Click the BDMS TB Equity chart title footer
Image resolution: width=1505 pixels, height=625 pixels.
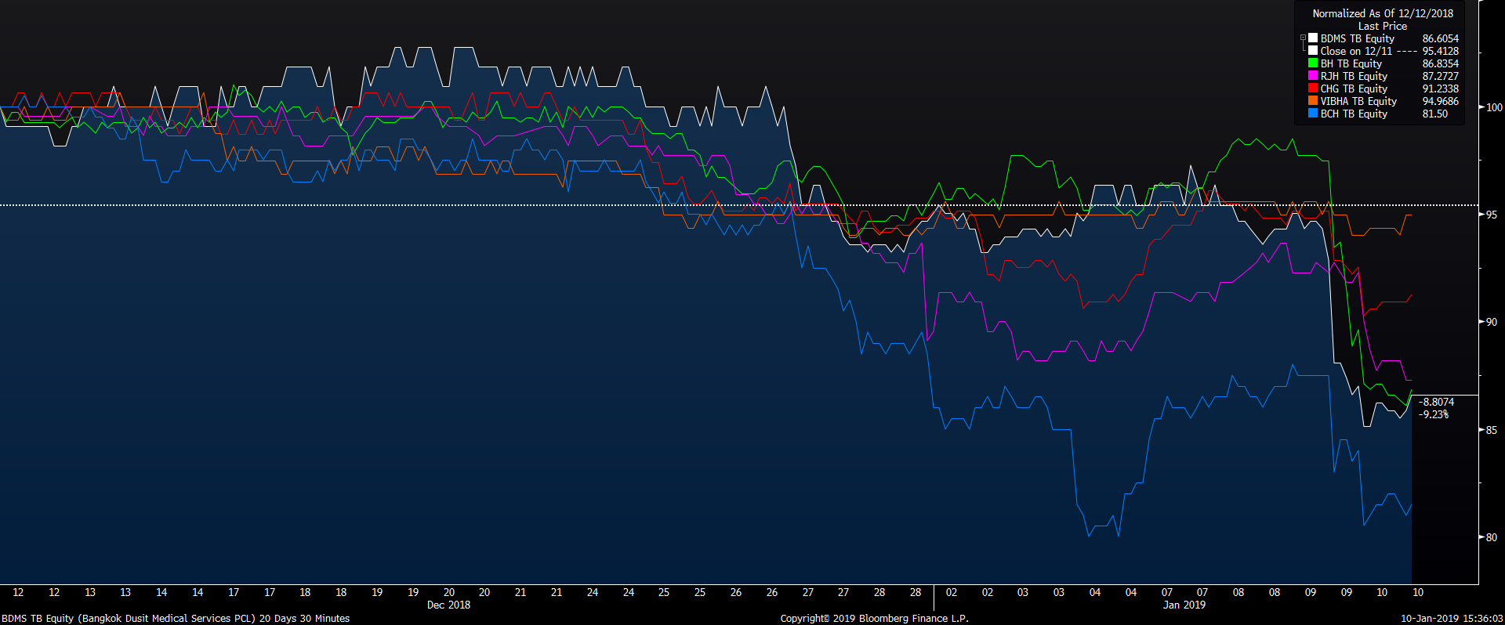pos(176,618)
